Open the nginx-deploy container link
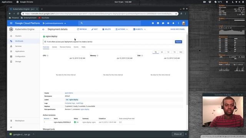 click(x=85, y=109)
